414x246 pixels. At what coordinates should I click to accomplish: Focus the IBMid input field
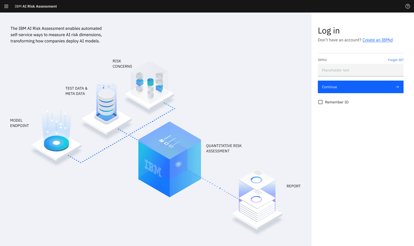point(361,70)
